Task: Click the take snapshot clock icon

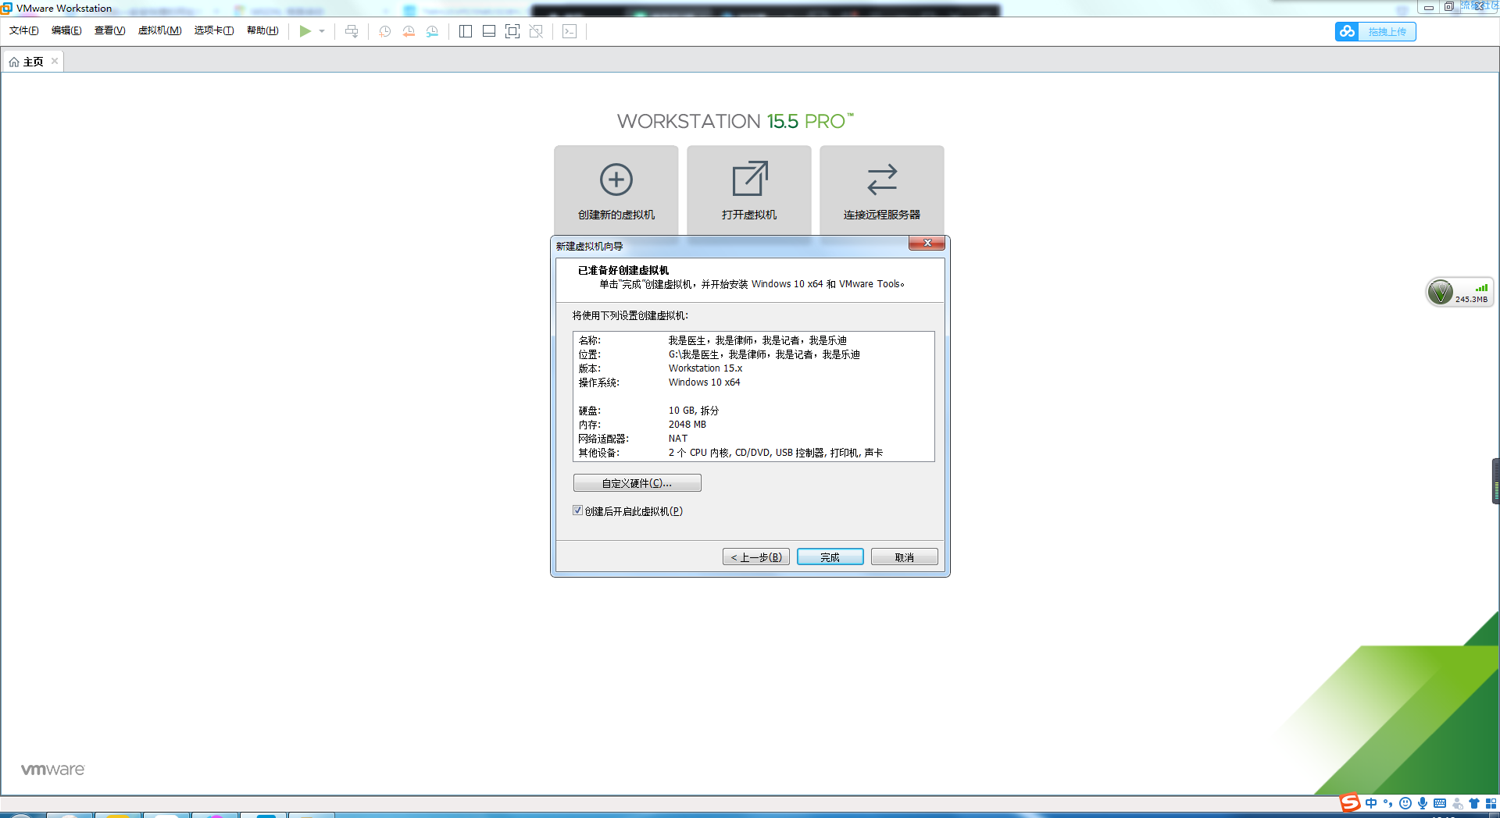Action: [x=384, y=31]
